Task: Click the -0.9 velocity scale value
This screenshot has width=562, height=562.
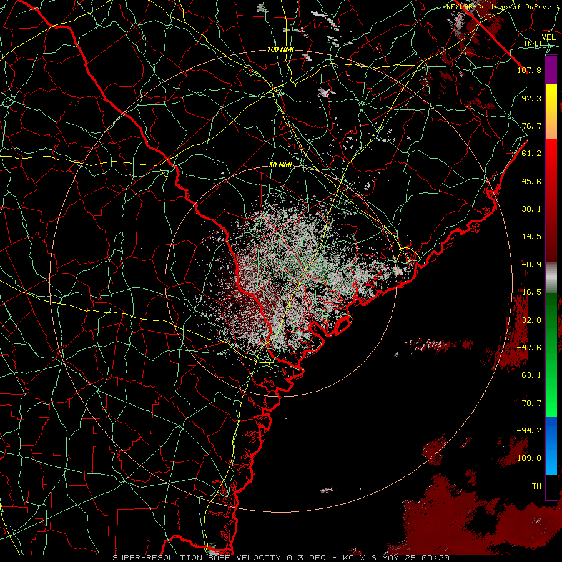Action: pos(531,265)
